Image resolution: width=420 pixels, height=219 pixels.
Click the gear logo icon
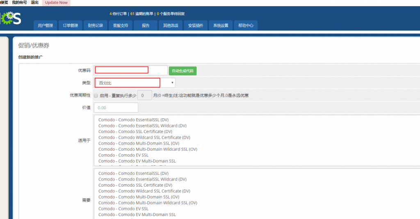click(7, 18)
